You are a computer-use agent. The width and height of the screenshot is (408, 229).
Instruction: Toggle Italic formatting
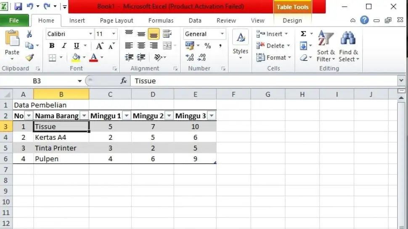64,45
